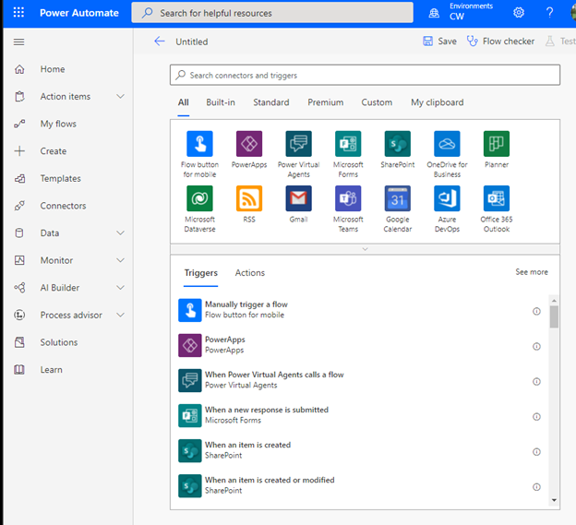
Task: Switch to the Built-in tab
Action: [x=221, y=102]
